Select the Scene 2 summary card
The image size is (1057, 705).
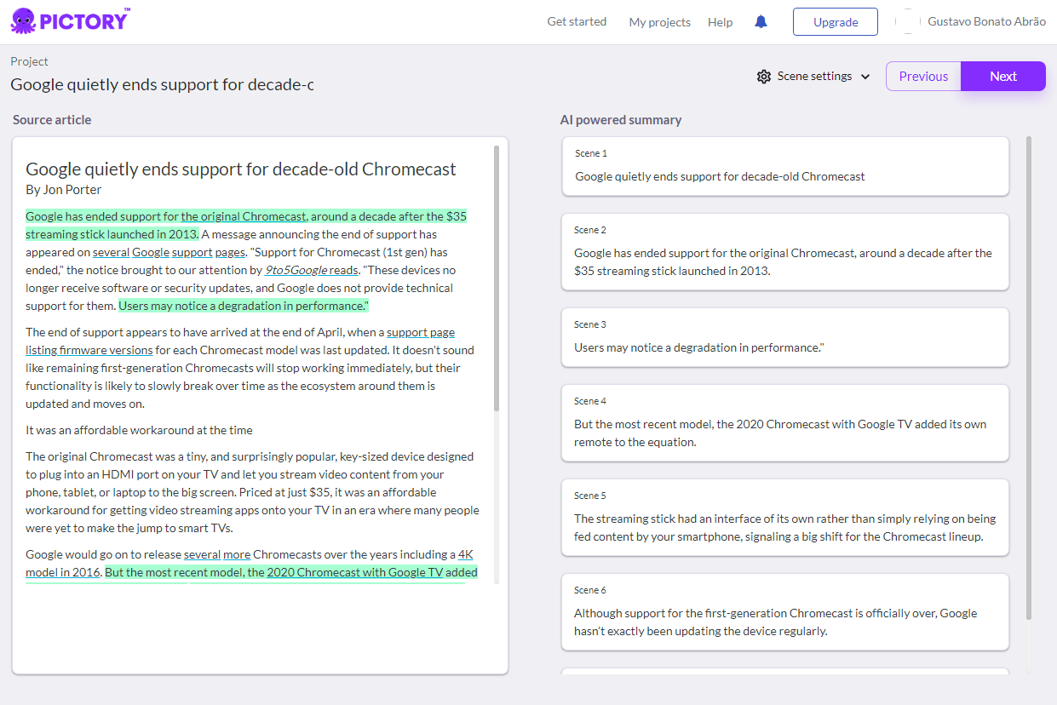click(785, 251)
